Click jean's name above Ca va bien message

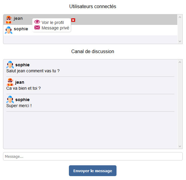20,82
